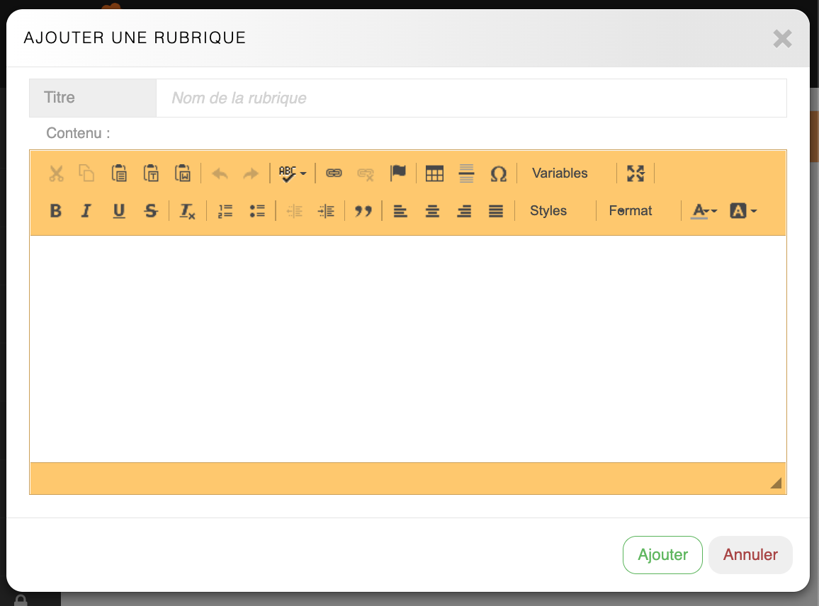The height and width of the screenshot is (606, 819).
Task: Remove formatting from selected text
Action: tap(187, 211)
